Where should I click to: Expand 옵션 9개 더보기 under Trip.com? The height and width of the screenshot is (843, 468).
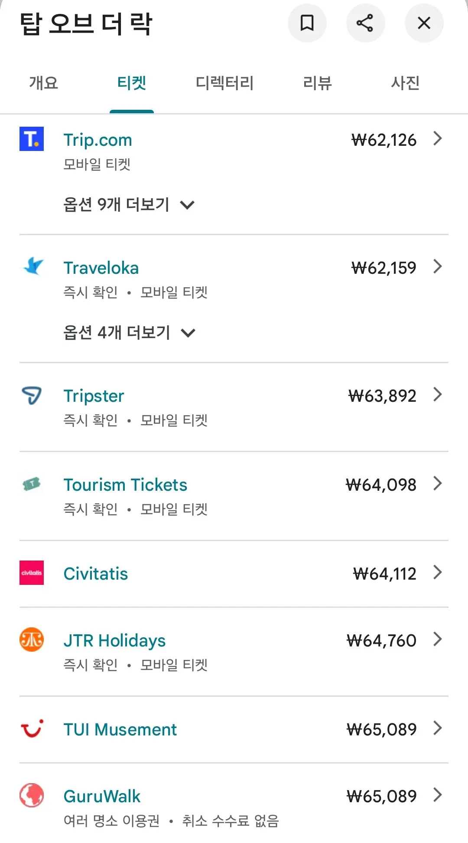129,204
